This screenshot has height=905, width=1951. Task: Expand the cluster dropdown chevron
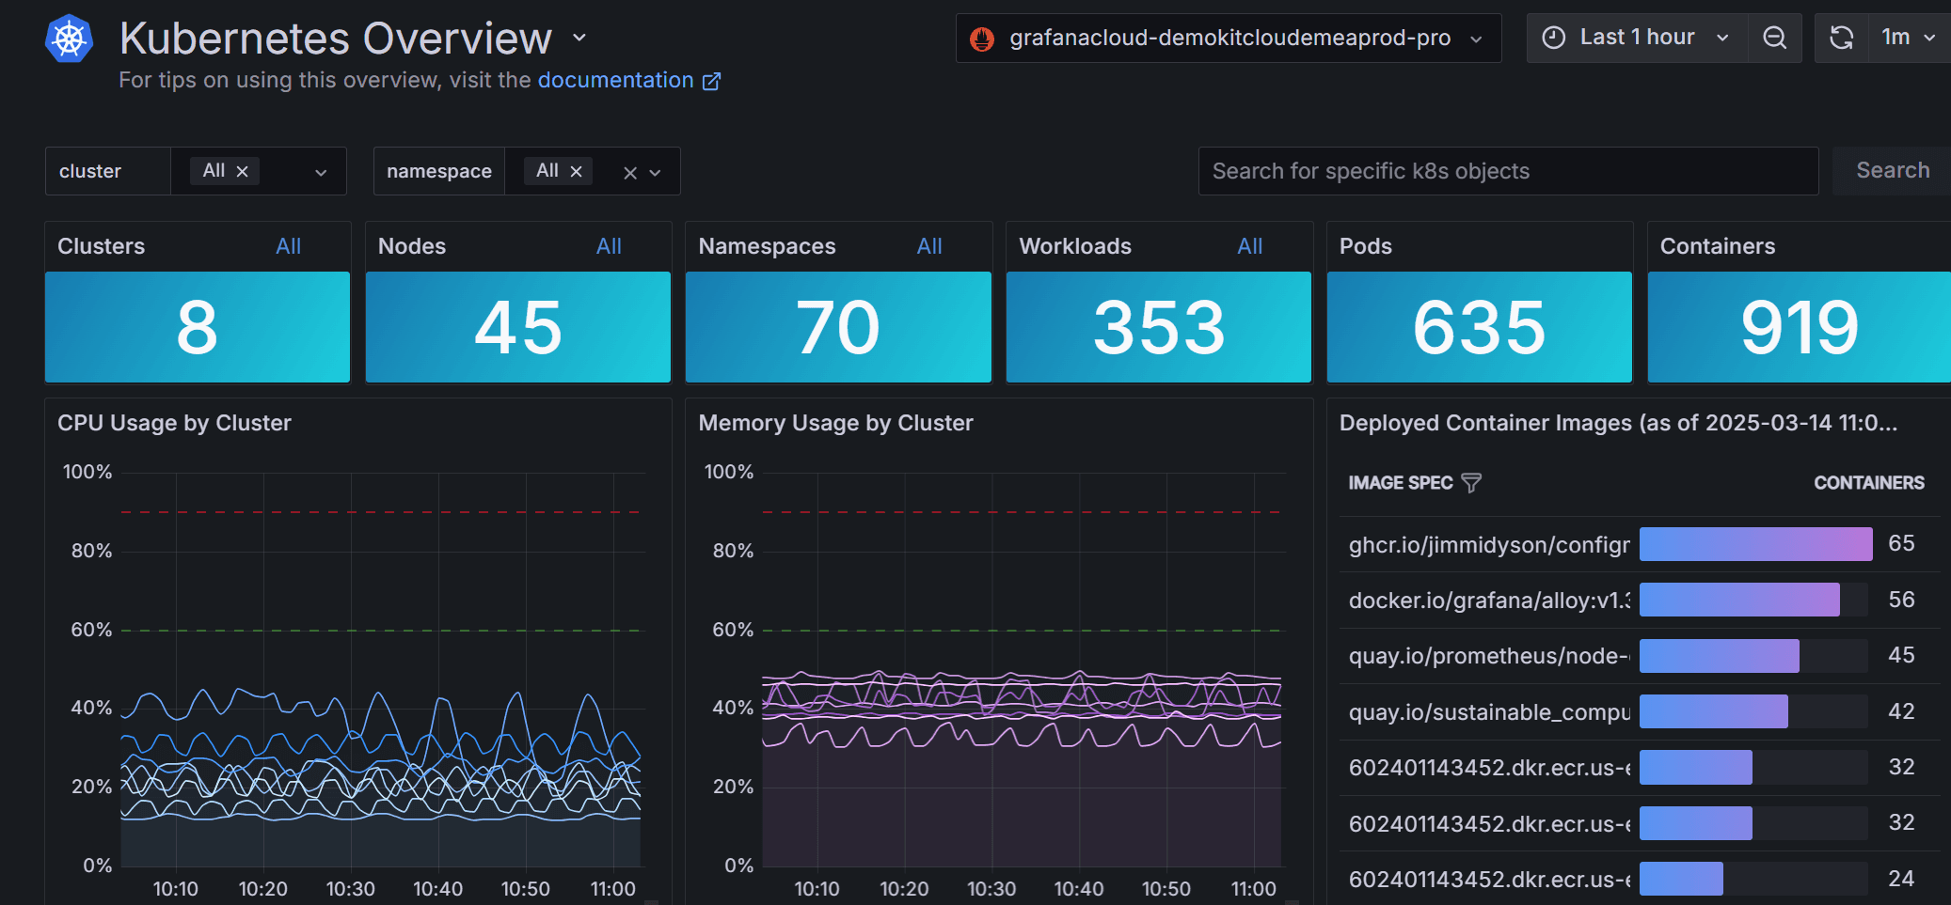323,171
